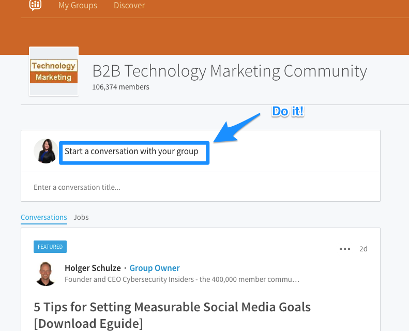This screenshot has height=331, width=409.
Task: Switch to the Conversations tab
Action: (44, 217)
